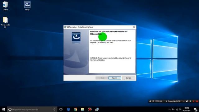Click the installer taskbar icon
This screenshot has height=112, width=199.
(97, 109)
